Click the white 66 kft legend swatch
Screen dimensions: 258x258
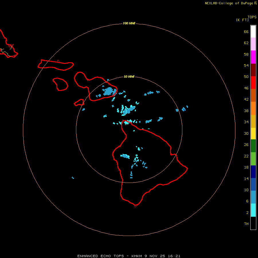(253, 32)
